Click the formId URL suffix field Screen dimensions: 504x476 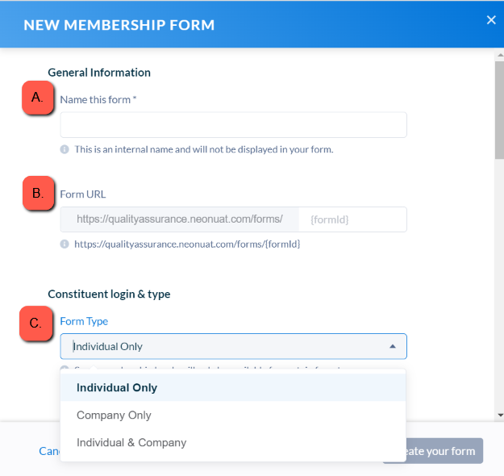[x=352, y=219]
